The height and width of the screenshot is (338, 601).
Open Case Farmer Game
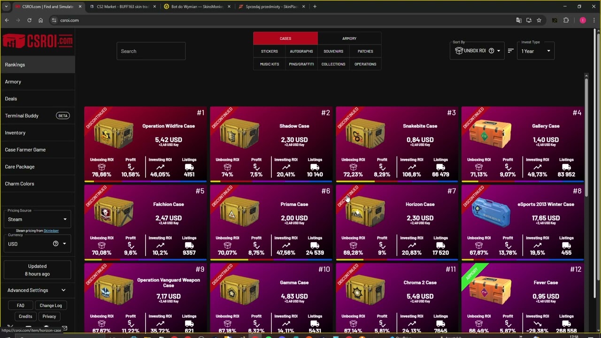37,150
